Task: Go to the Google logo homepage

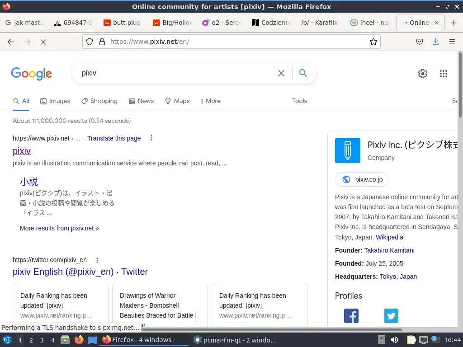Action: point(31,74)
